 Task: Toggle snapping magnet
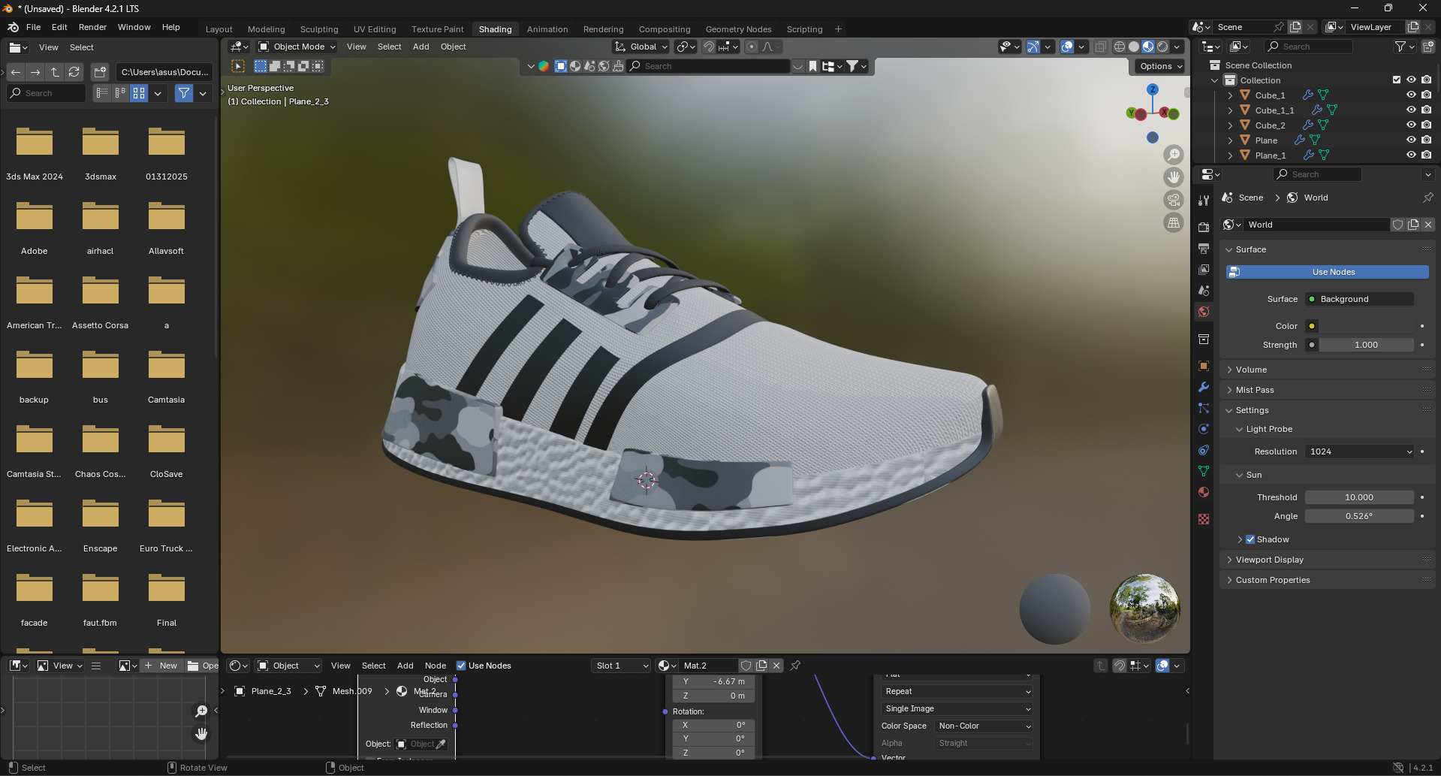click(x=708, y=47)
